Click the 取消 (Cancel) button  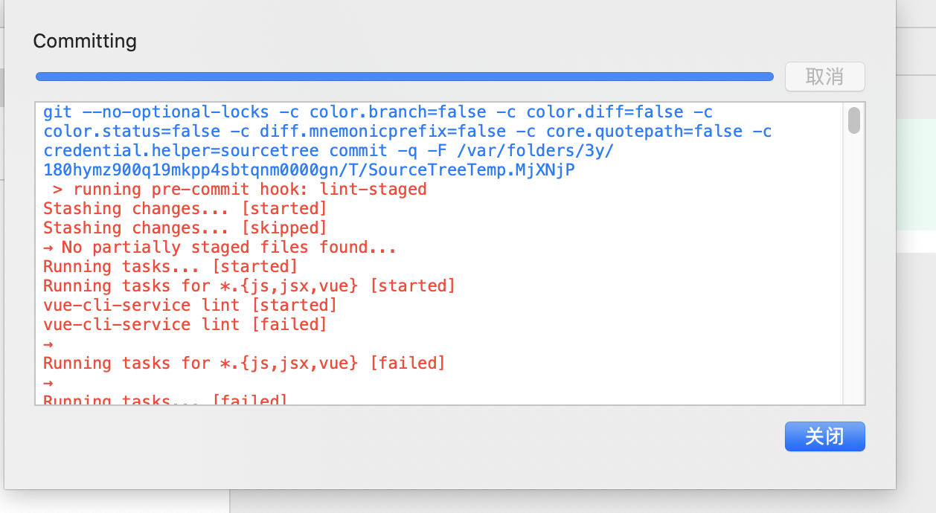(x=824, y=77)
